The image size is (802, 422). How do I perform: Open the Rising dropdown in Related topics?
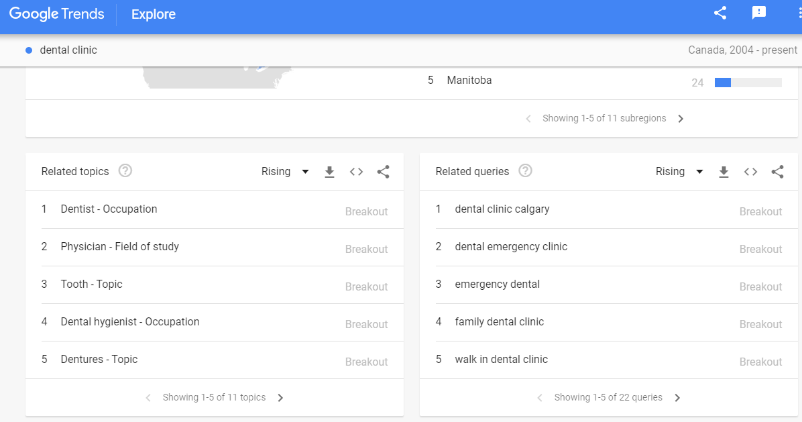(285, 172)
